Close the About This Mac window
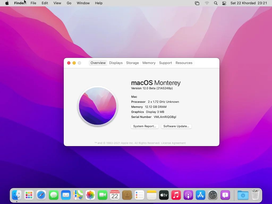Viewport: 272px width, 204px height. tap(69, 63)
